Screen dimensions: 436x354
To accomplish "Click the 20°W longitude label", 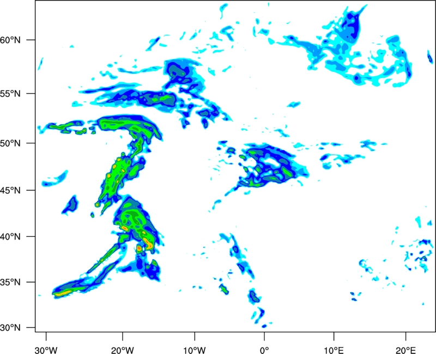I will [x=123, y=350].
